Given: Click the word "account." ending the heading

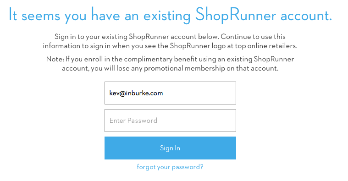Looking at the screenshot, I should click(306, 16).
